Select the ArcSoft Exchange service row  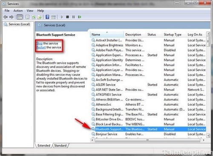click(x=148, y=80)
